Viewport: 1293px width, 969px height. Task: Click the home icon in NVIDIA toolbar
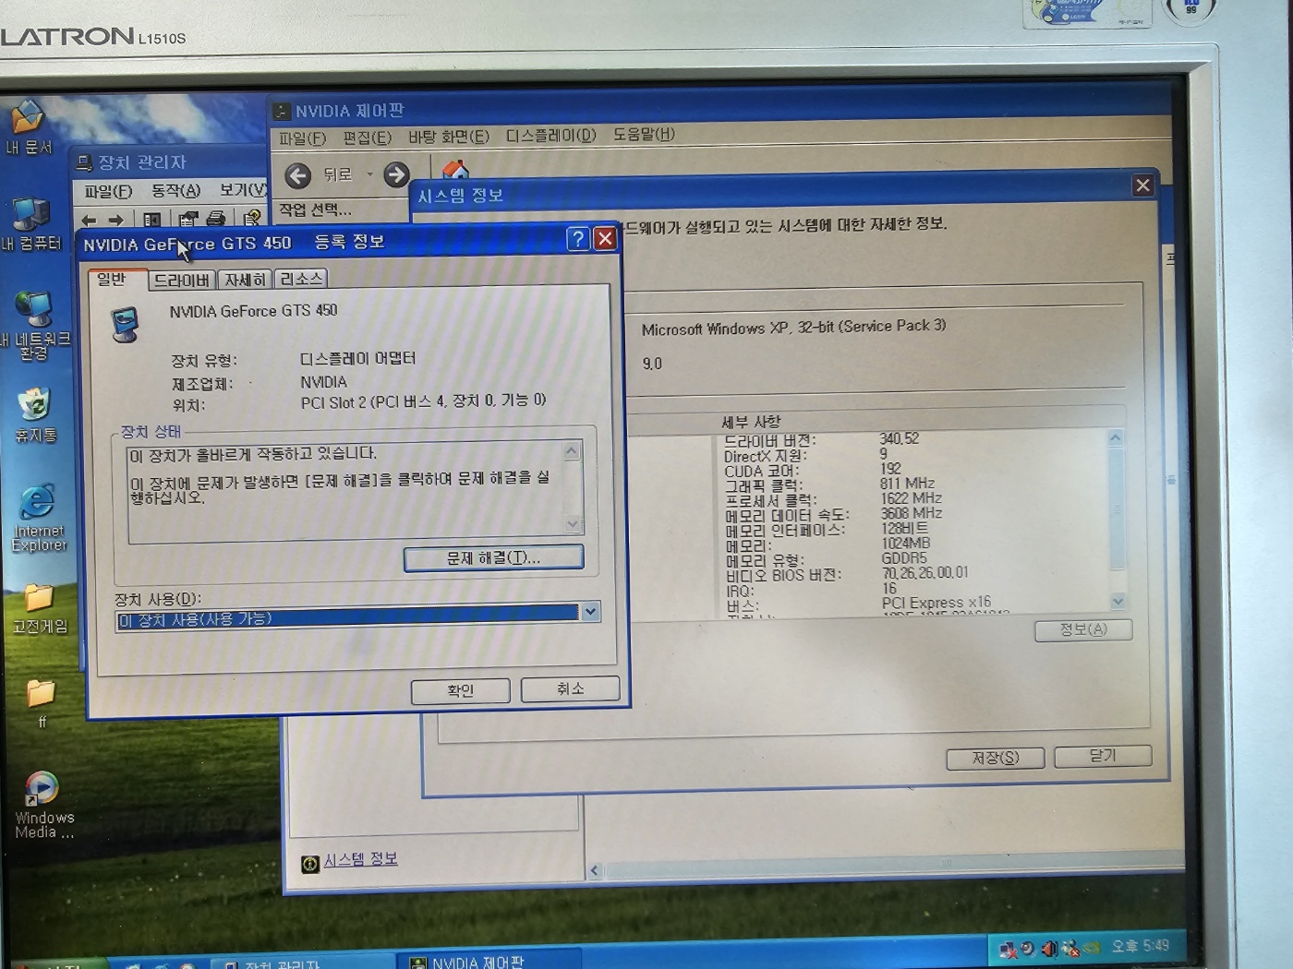[x=455, y=170]
